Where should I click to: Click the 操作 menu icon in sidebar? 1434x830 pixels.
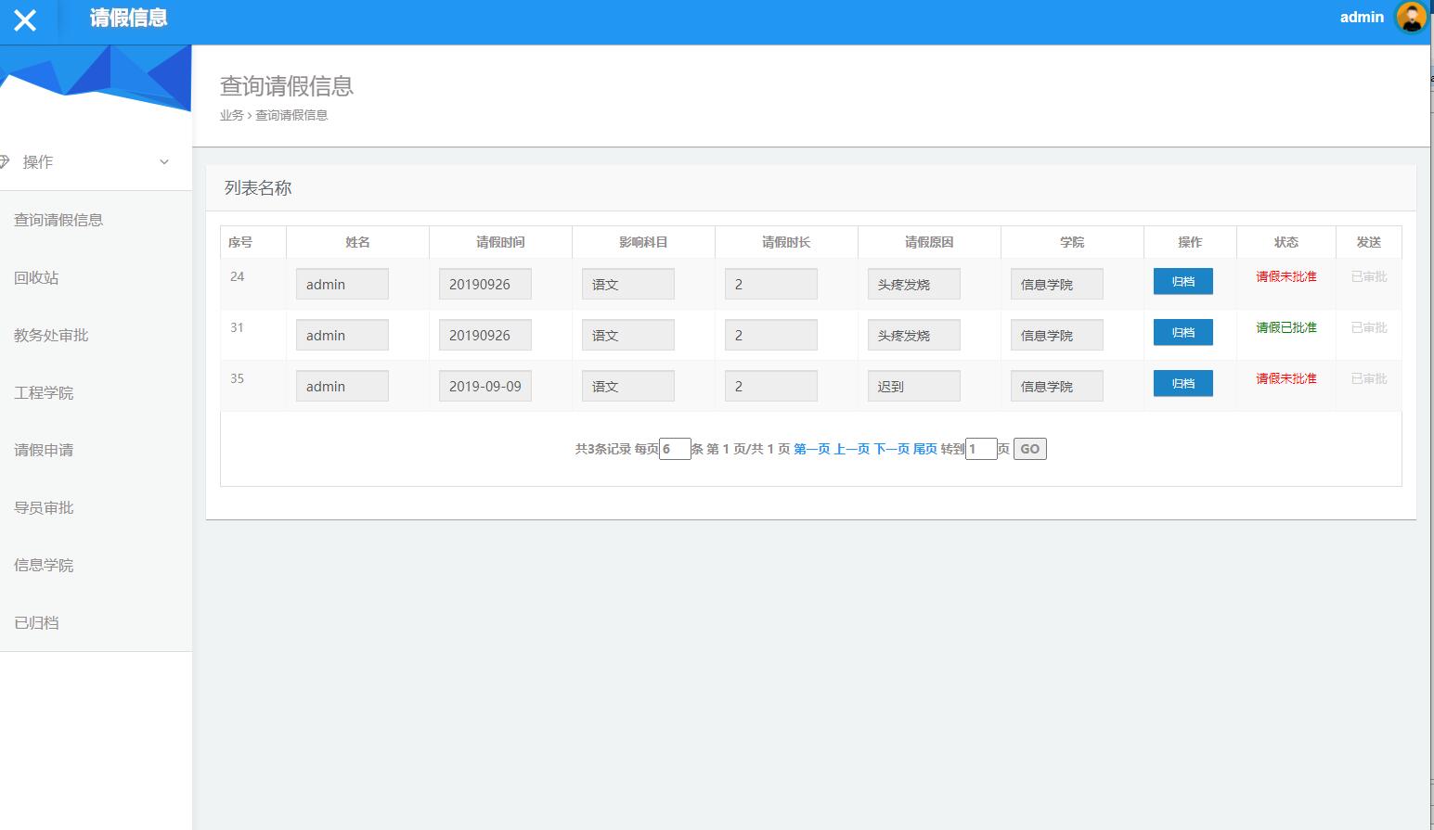[5, 162]
